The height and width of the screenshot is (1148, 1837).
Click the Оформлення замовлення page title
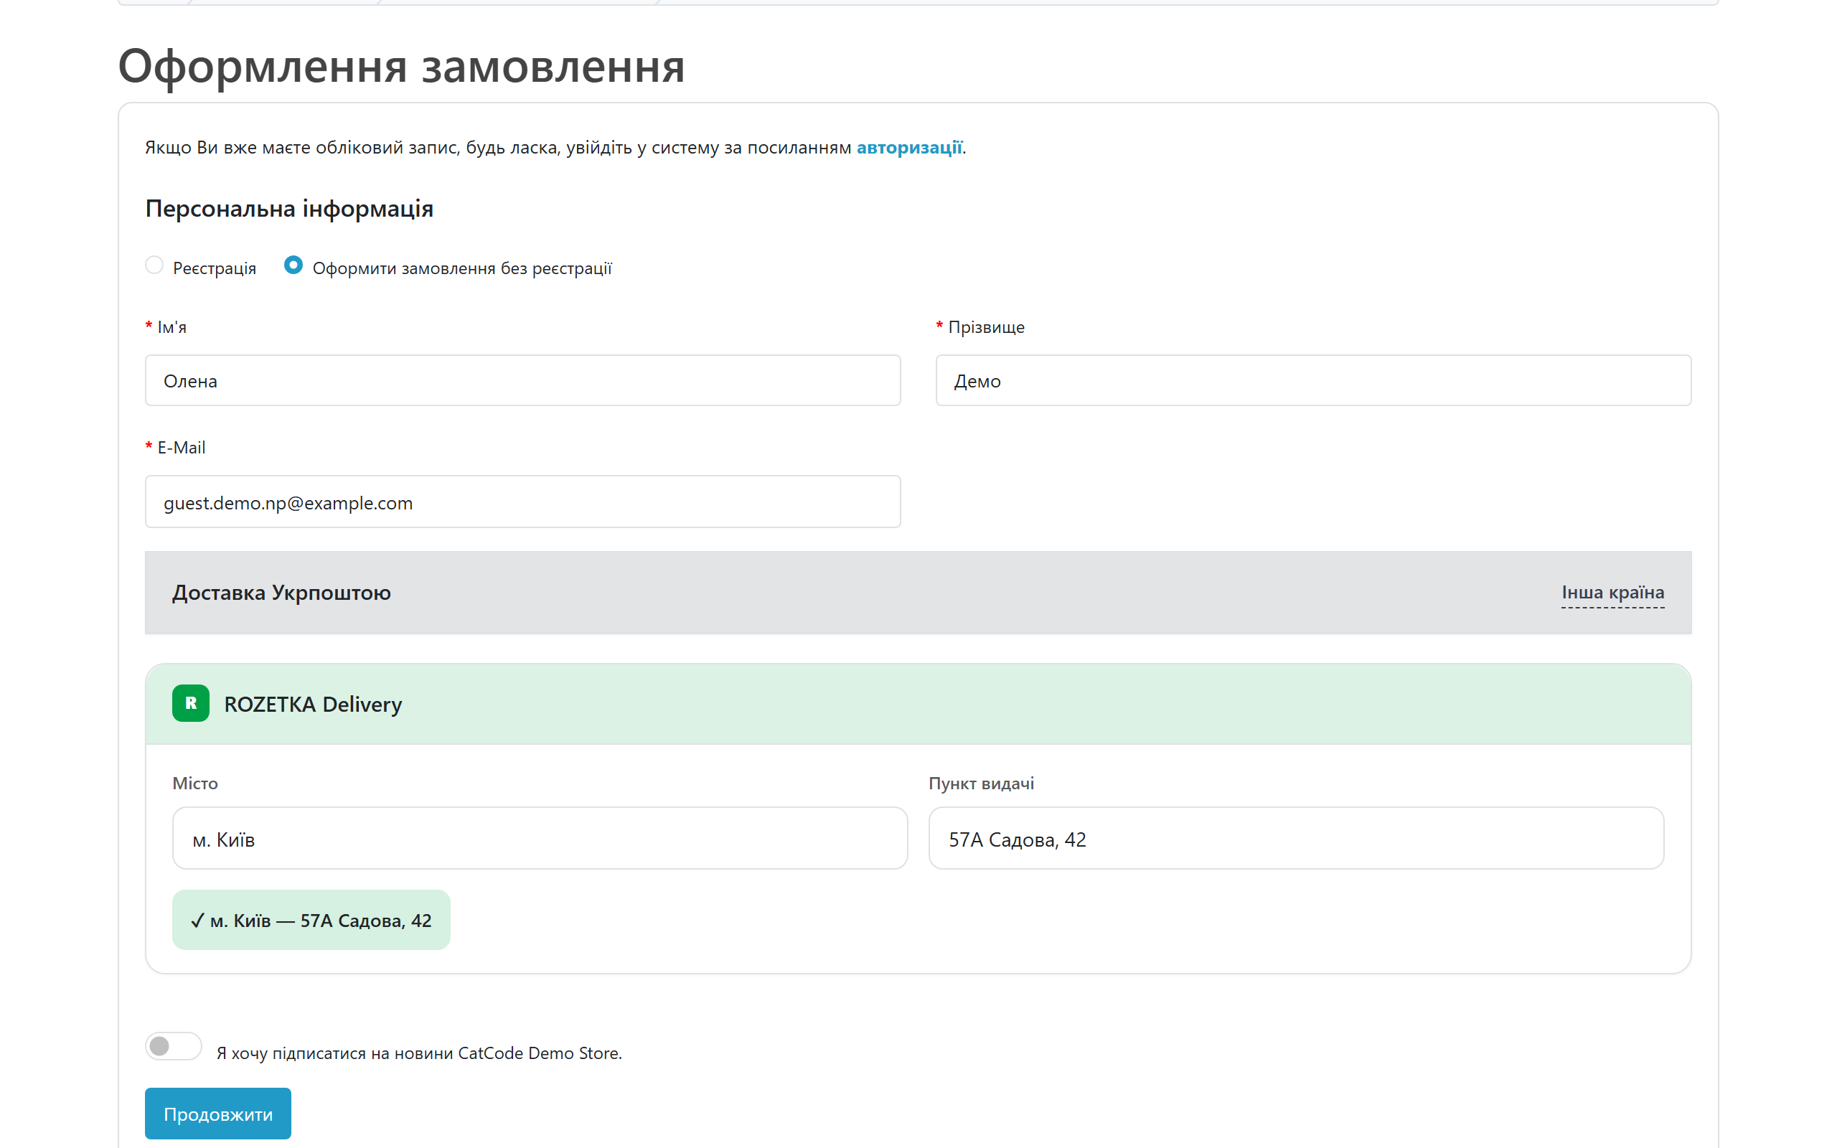pyautogui.click(x=402, y=66)
